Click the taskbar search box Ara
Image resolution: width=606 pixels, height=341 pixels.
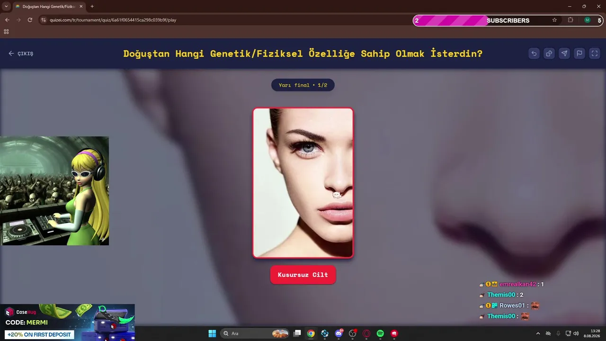click(255, 333)
